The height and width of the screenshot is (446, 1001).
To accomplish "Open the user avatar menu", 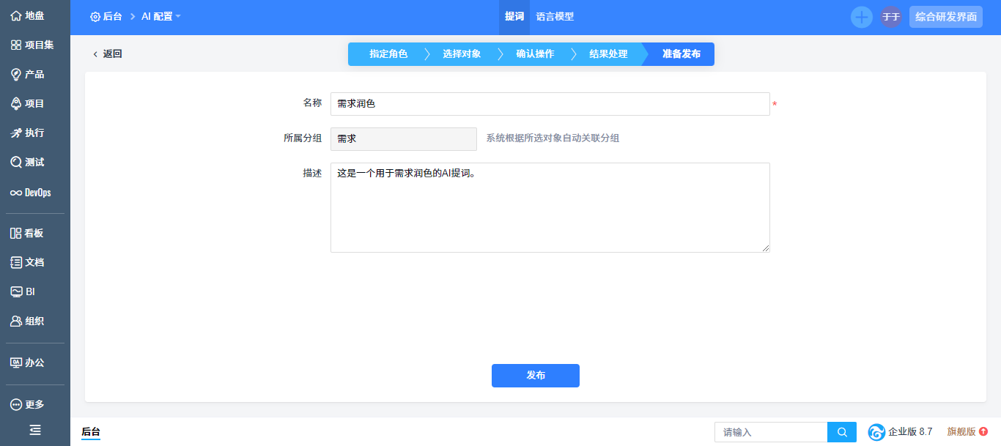I will [x=890, y=17].
